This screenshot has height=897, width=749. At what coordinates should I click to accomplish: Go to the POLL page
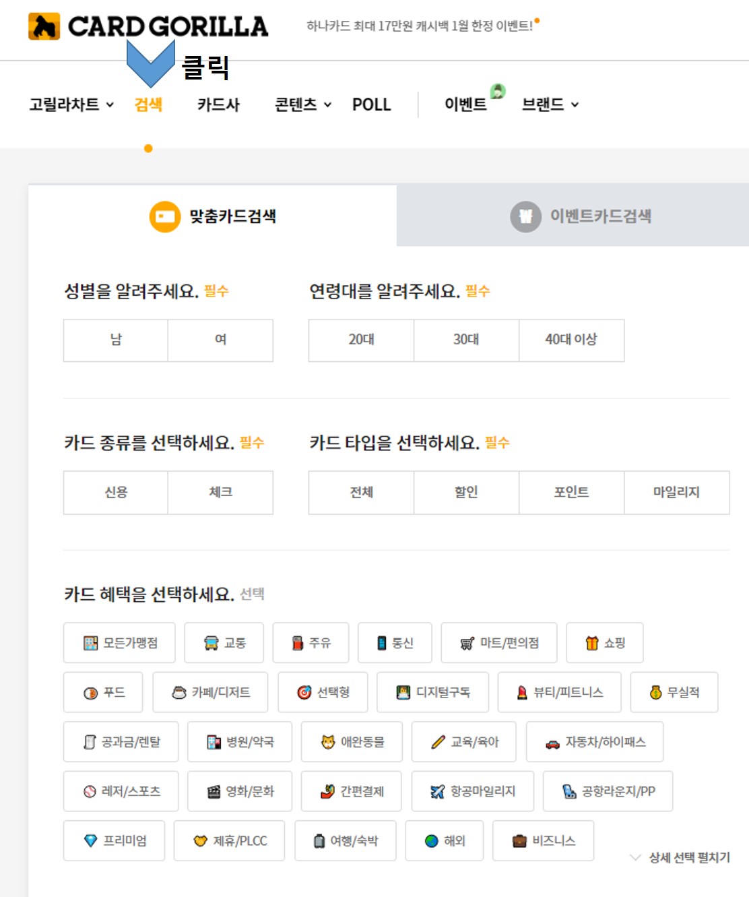371,104
